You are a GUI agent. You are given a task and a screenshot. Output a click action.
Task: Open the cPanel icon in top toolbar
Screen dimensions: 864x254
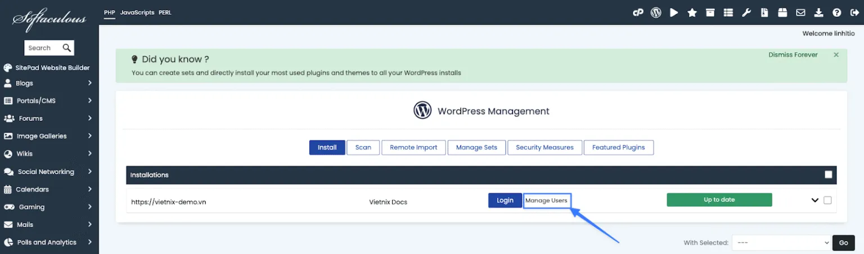[638, 12]
